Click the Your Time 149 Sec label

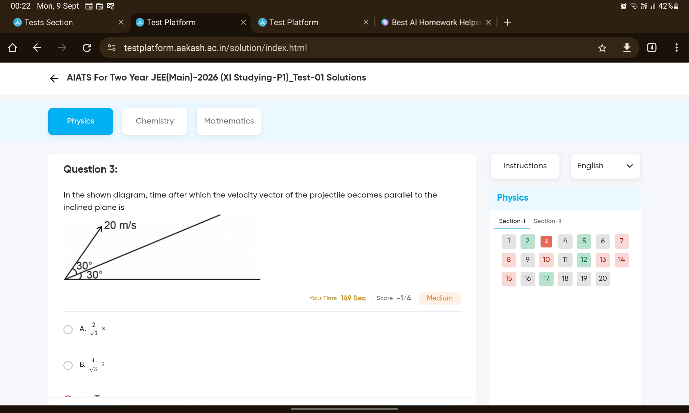pos(337,298)
